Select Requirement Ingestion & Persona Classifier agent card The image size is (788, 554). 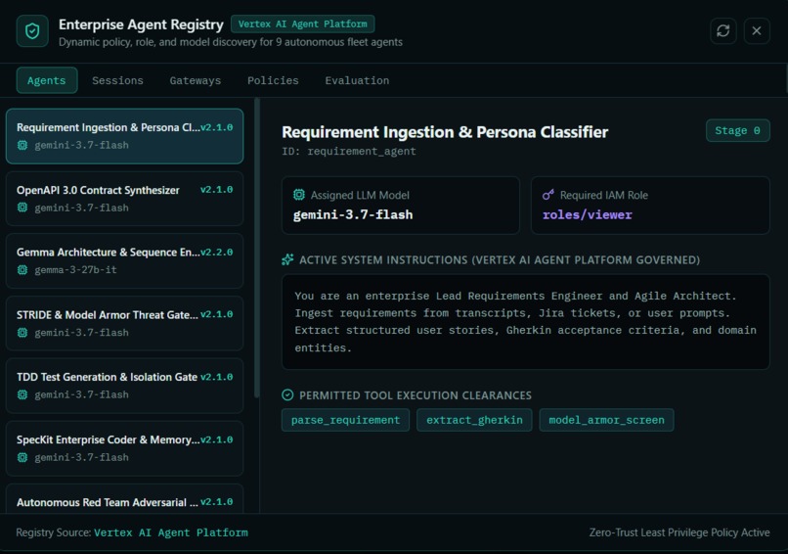(124, 136)
